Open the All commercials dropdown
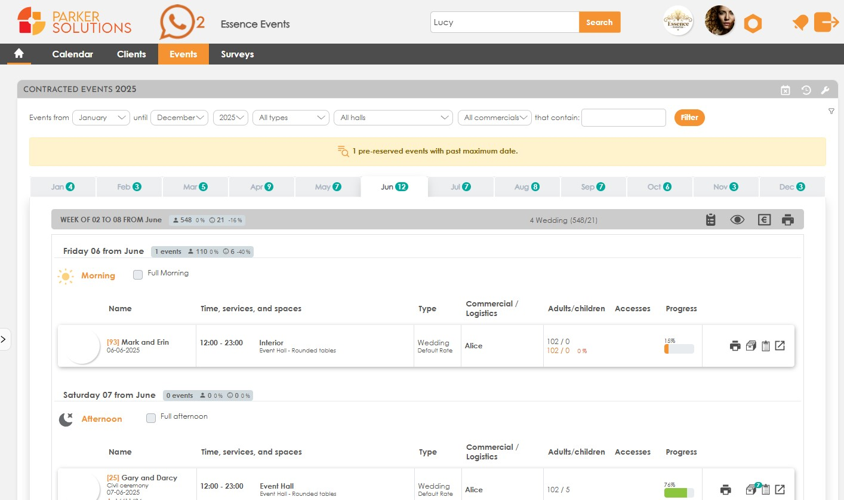Image resolution: width=844 pixels, height=500 pixels. click(494, 118)
